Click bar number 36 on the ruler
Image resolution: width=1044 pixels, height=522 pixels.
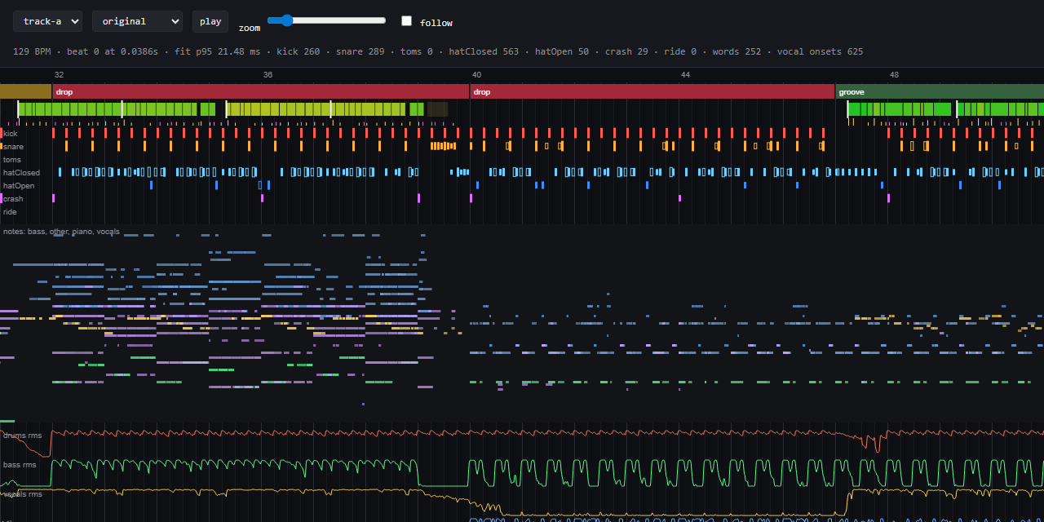pos(268,75)
